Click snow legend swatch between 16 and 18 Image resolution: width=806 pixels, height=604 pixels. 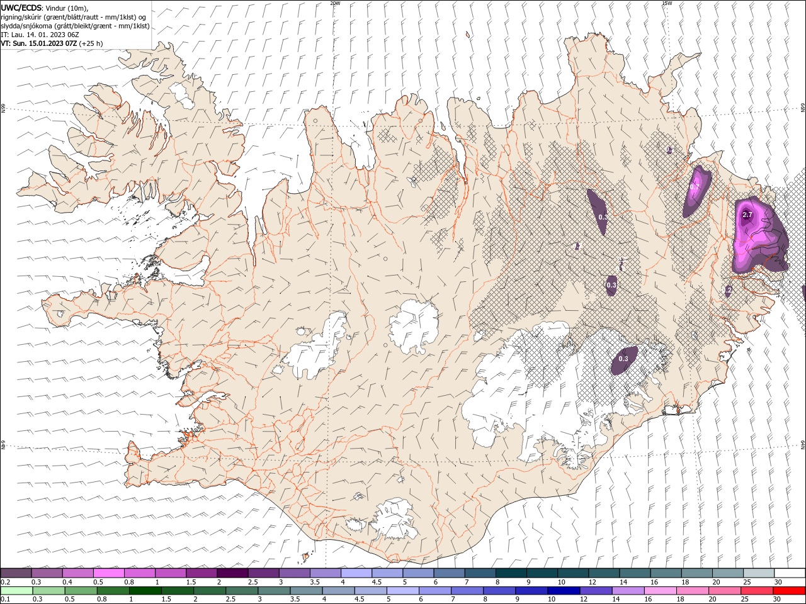(x=666, y=573)
